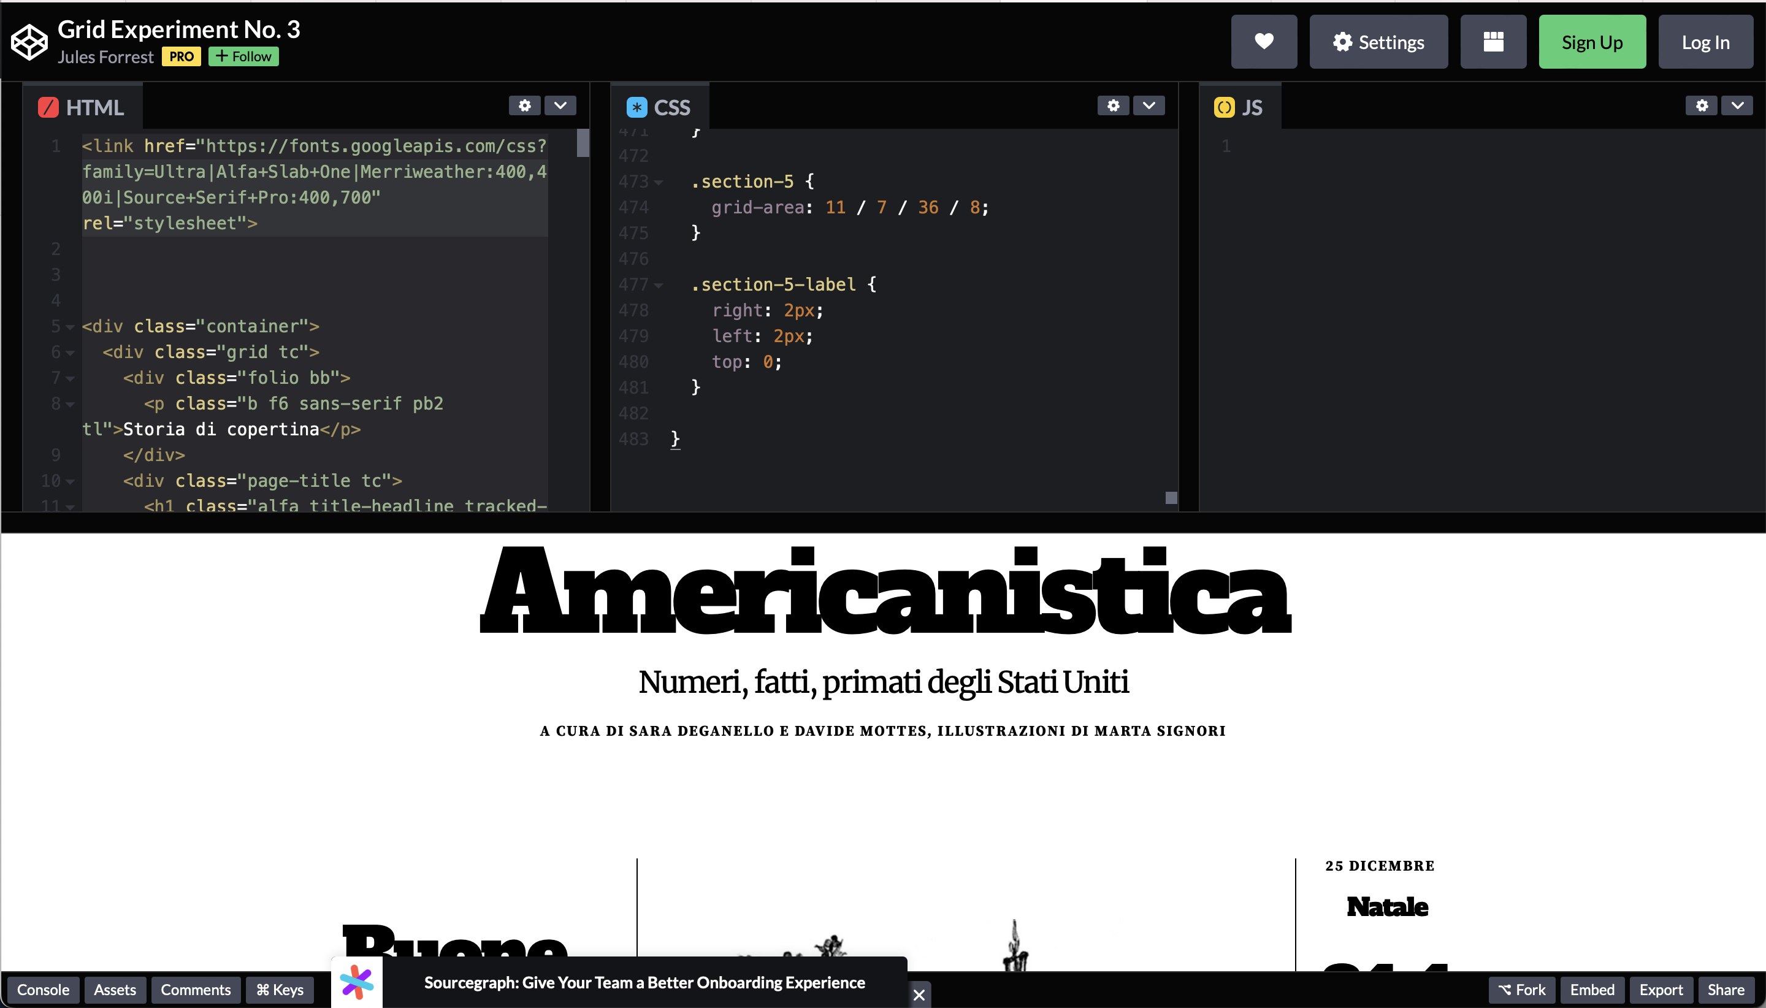Collapse HTML code fold at line 8
Viewport: 1766px width, 1008px height.
[70, 404]
